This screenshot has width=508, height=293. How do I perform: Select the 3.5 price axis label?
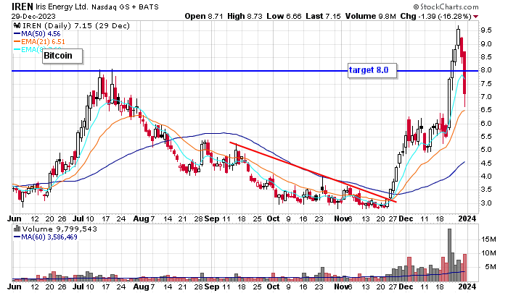pyautogui.click(x=486, y=190)
